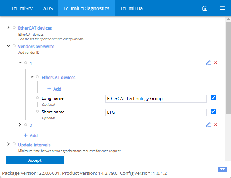Click circle marker beside vendor entry 2
This screenshot has width=231, height=178.
26,125
